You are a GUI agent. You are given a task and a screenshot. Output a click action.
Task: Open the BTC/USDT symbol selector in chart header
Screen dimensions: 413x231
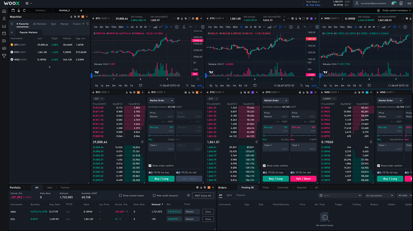point(103,18)
